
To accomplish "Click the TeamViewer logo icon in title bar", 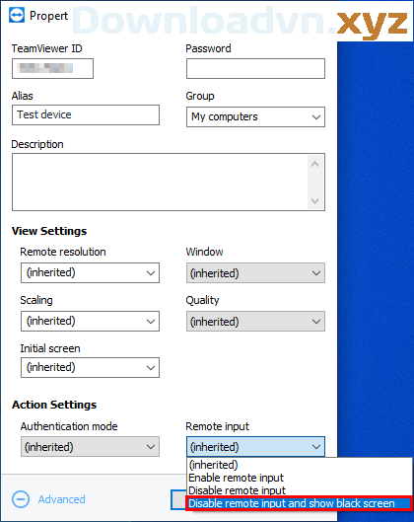I will [17, 15].
